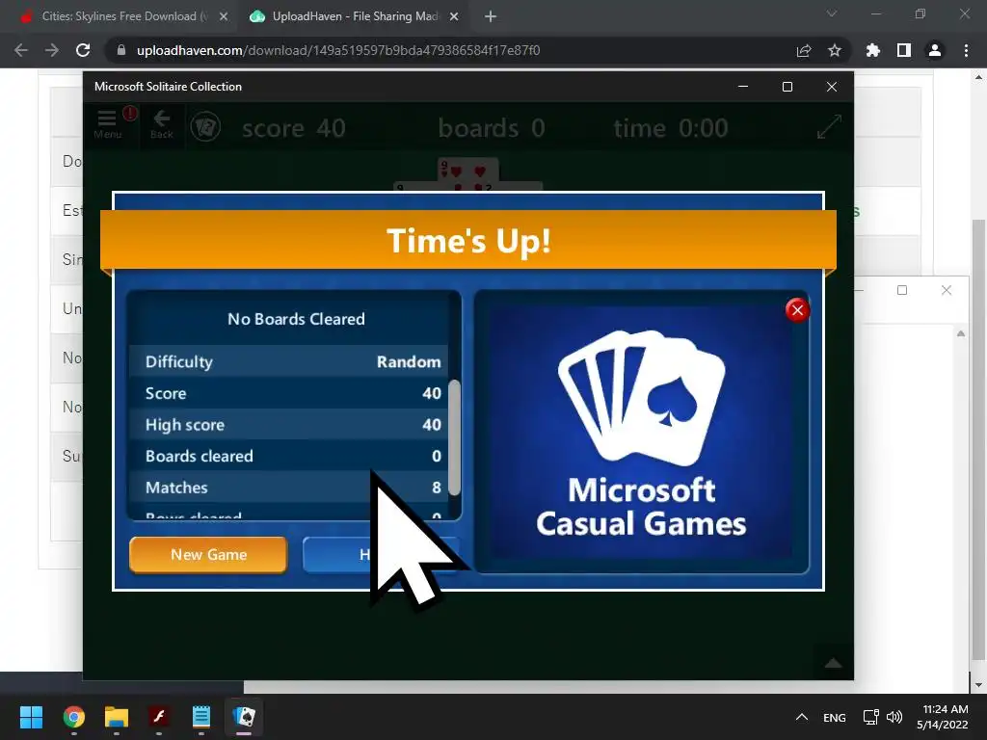
Task: Go back in Chrome browser
Action: pos(21,50)
